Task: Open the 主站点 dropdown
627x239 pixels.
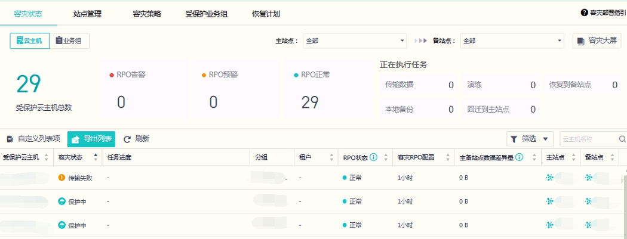Action: [355, 41]
